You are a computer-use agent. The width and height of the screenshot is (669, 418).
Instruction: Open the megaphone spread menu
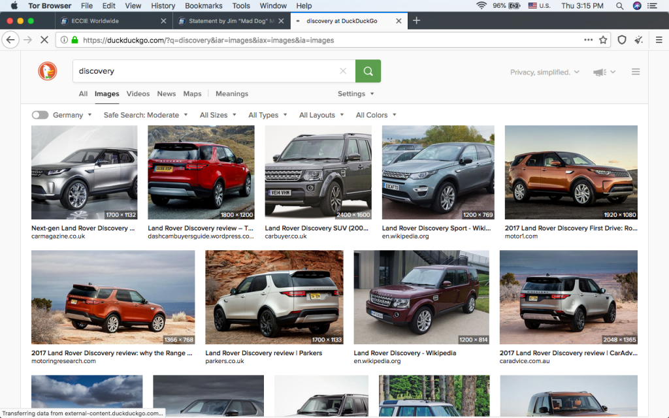(604, 72)
